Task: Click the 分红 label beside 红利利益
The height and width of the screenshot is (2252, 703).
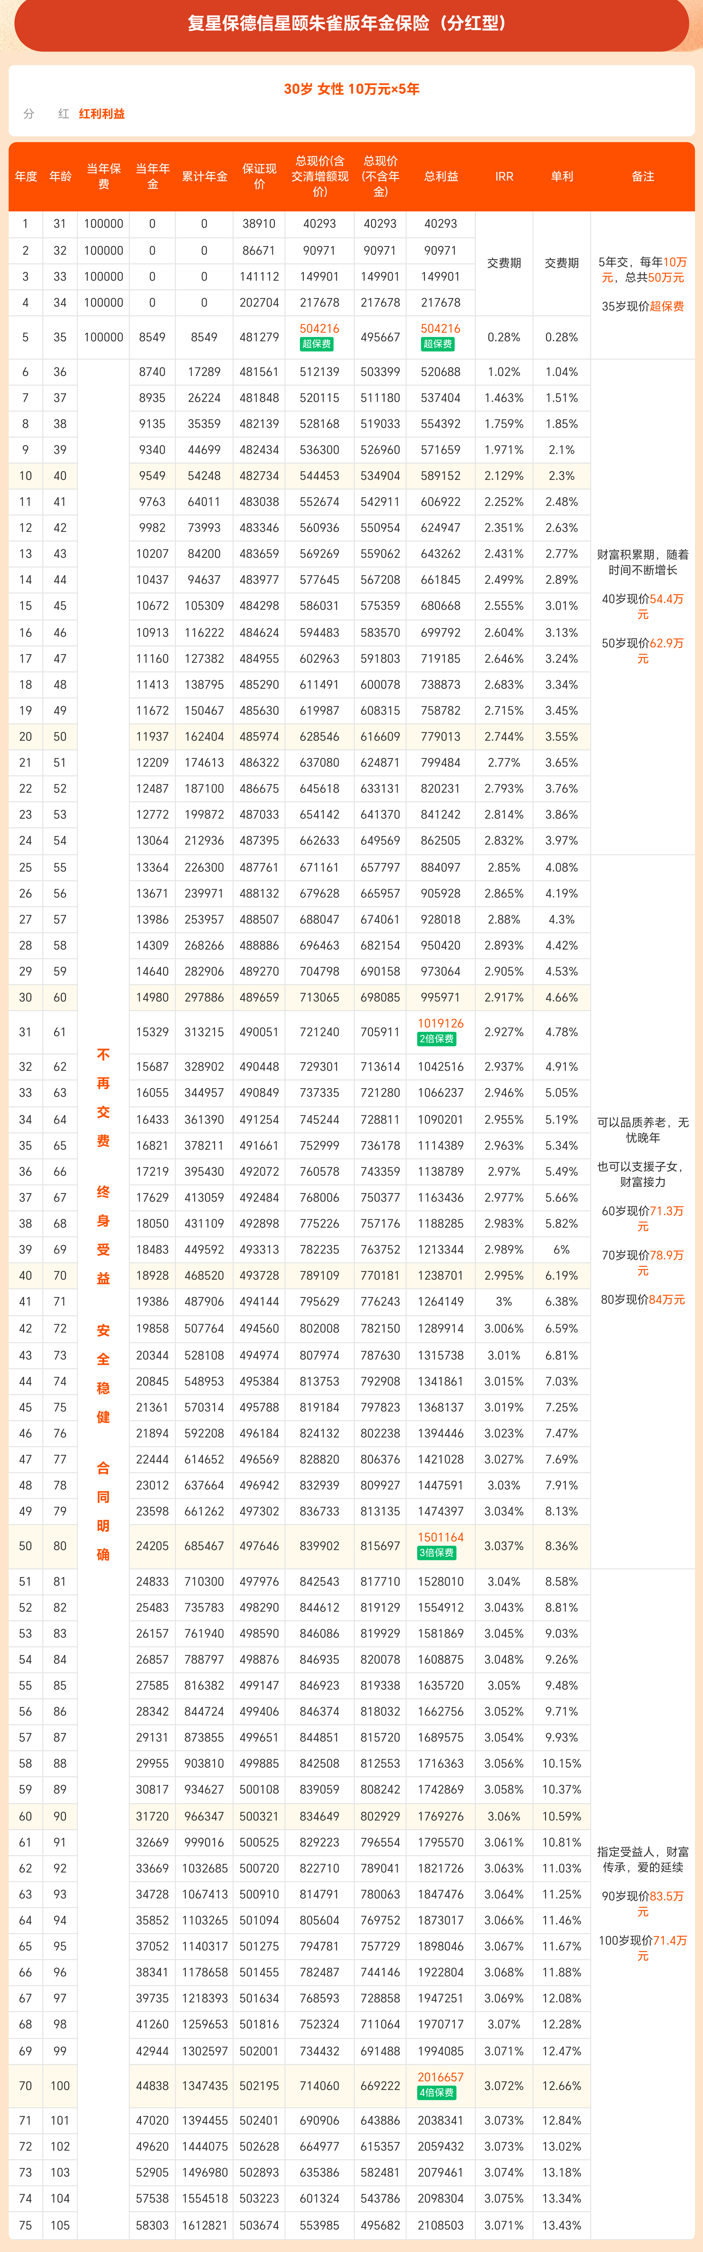Action: tap(45, 114)
